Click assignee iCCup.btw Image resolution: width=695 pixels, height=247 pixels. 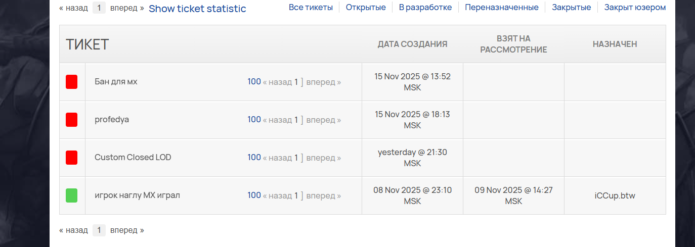click(x=615, y=195)
